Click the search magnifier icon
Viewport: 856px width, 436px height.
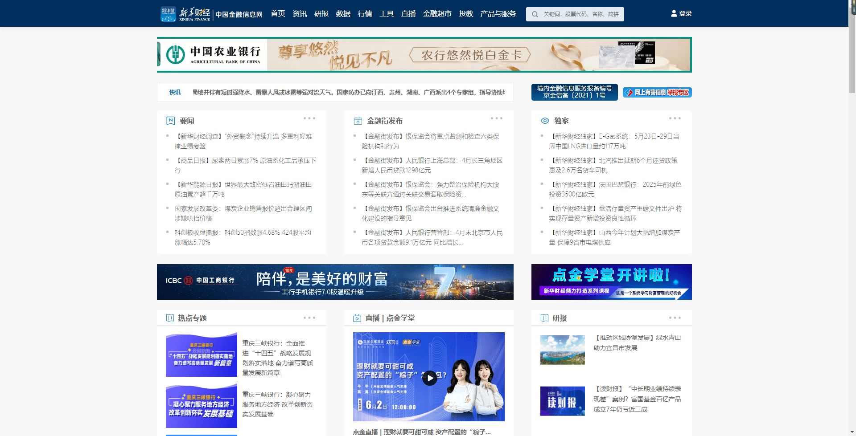[535, 14]
